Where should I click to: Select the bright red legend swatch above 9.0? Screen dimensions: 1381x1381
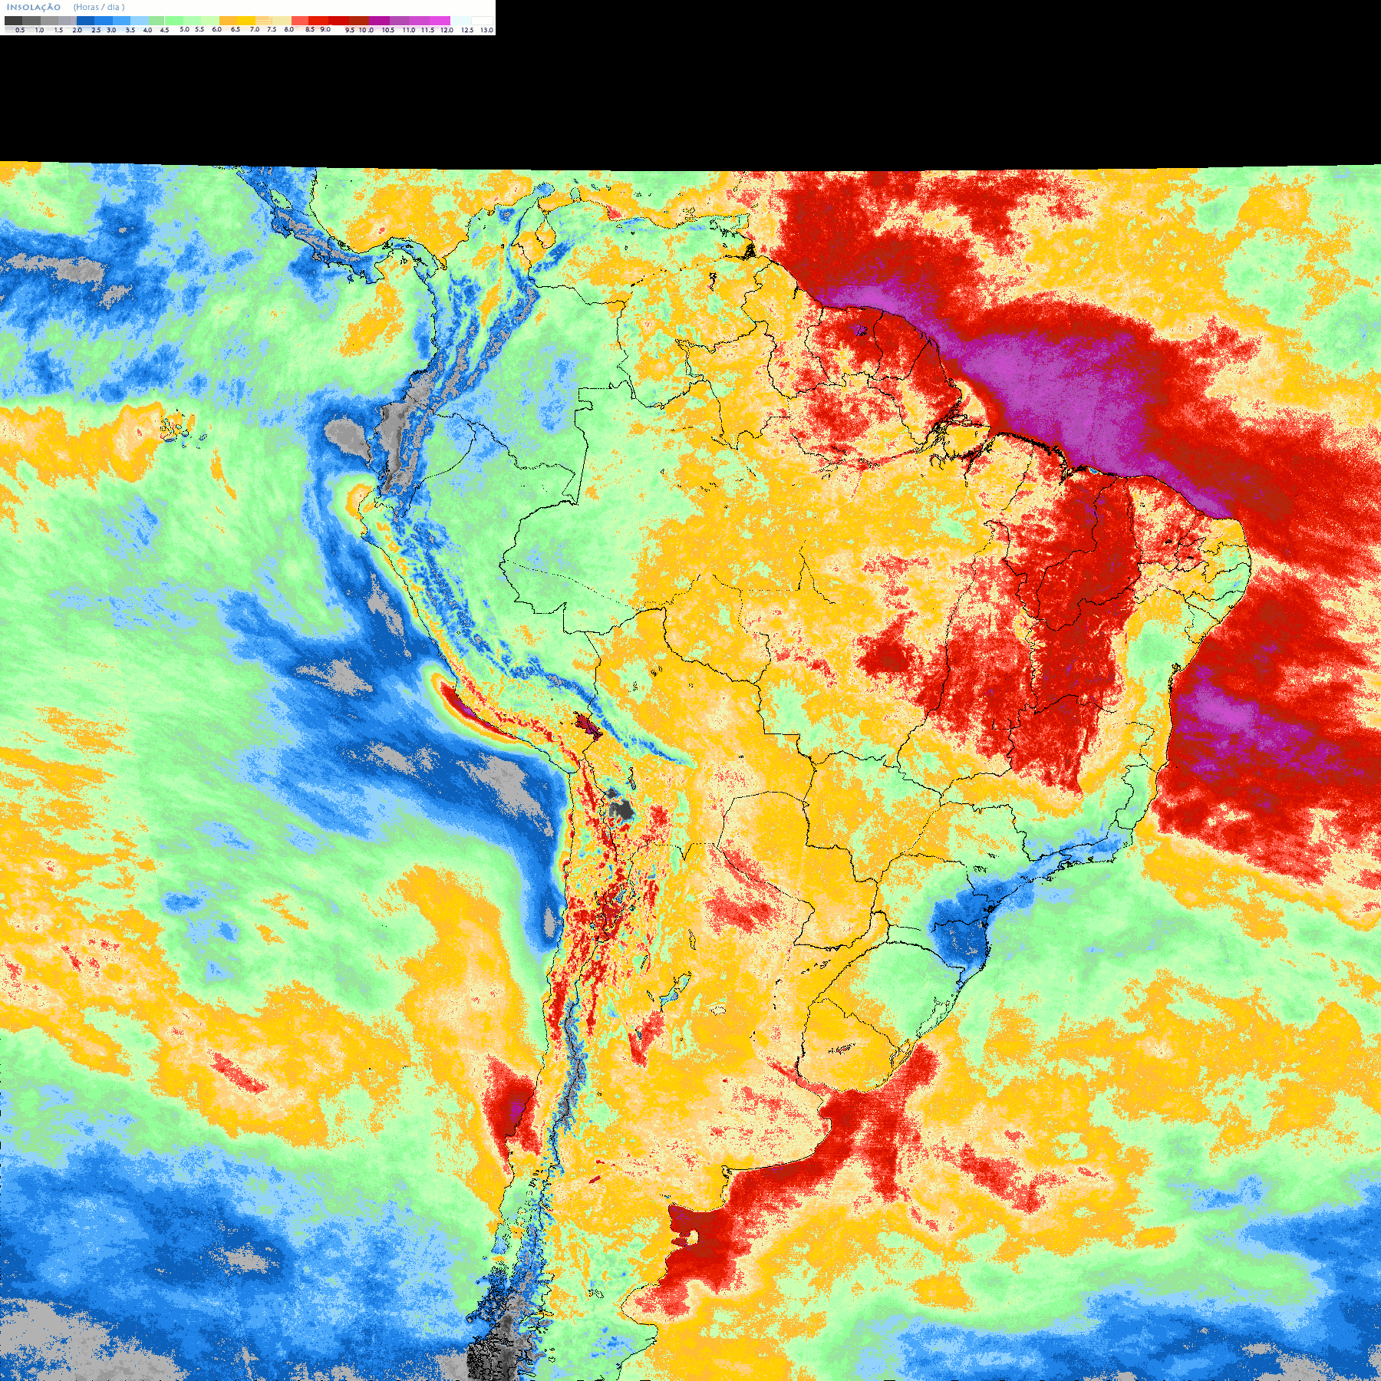point(318,21)
